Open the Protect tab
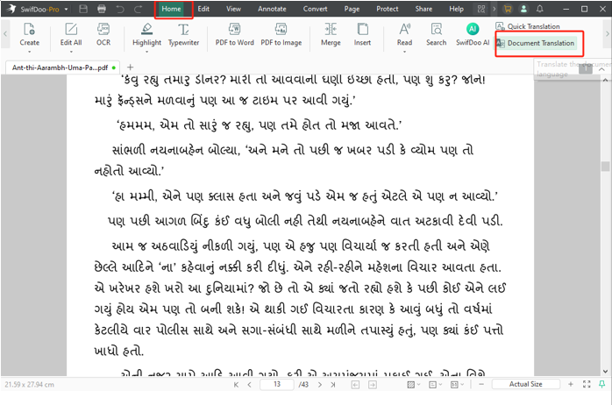The image size is (612, 405). pyautogui.click(x=388, y=9)
